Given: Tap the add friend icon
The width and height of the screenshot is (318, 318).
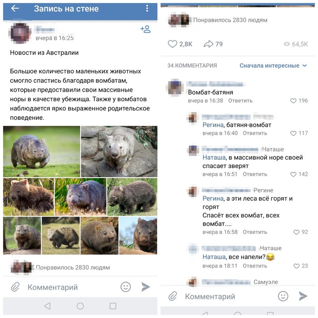Looking at the screenshot, I should (146, 29).
